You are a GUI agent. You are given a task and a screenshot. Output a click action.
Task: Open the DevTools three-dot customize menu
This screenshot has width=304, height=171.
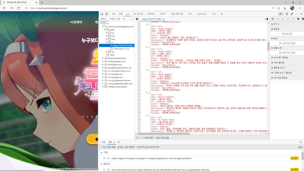tap(297, 14)
